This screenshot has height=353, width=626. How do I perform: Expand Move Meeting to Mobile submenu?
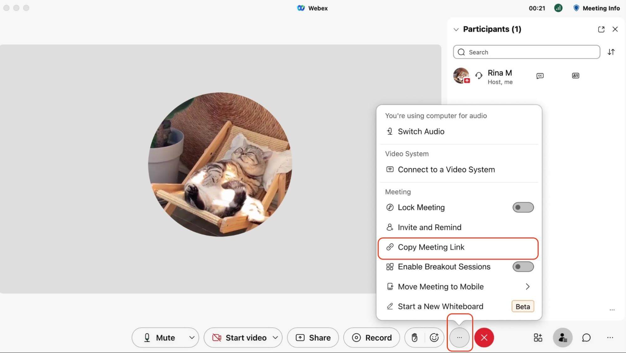528,287
